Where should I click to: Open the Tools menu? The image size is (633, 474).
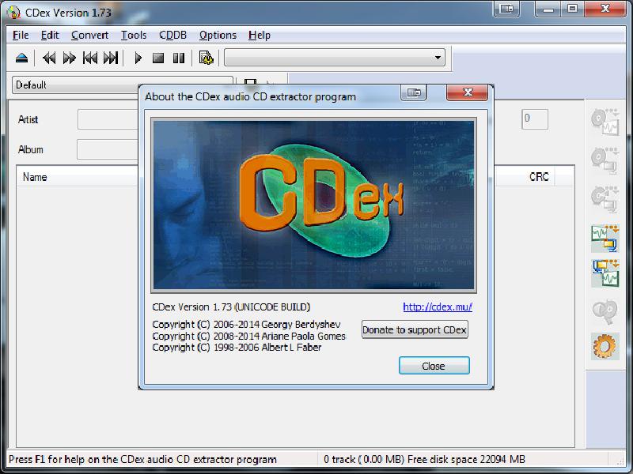pos(134,36)
